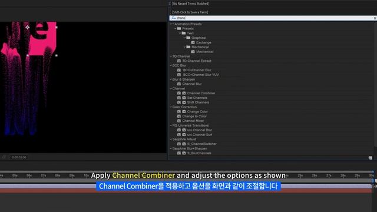Select the Change to Color effect name

pos(194,117)
